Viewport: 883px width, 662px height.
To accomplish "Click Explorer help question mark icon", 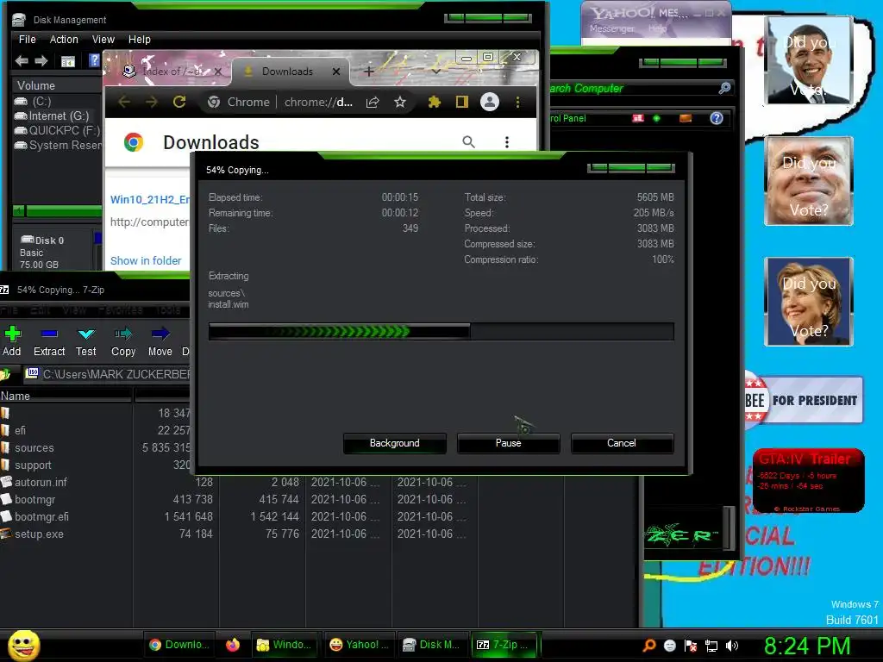I will [716, 118].
